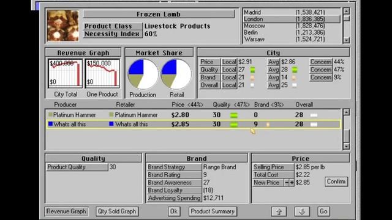Click the Producer column header

(x=66, y=105)
